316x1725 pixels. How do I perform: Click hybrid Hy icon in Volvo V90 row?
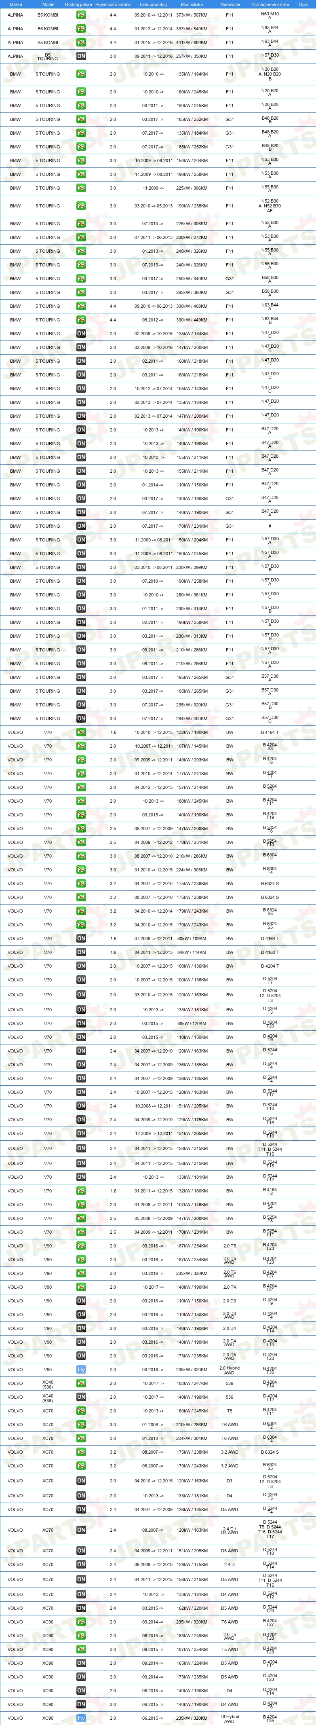point(81,1370)
